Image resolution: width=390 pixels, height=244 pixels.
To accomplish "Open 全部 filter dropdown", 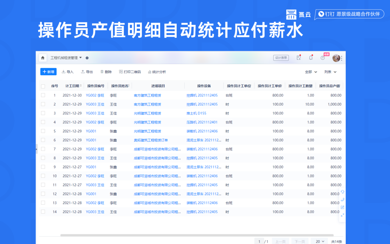I will [x=311, y=72].
